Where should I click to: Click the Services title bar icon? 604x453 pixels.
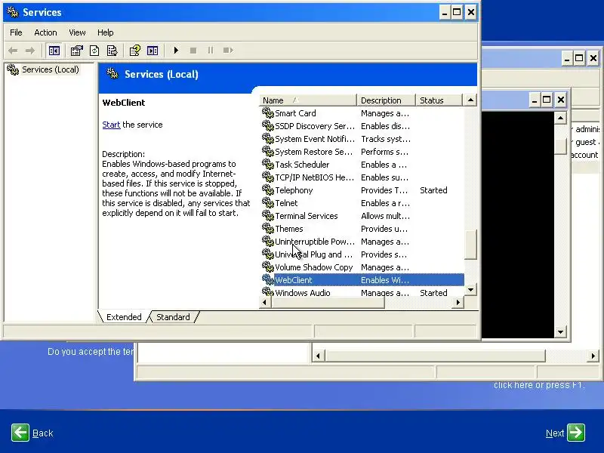click(13, 12)
